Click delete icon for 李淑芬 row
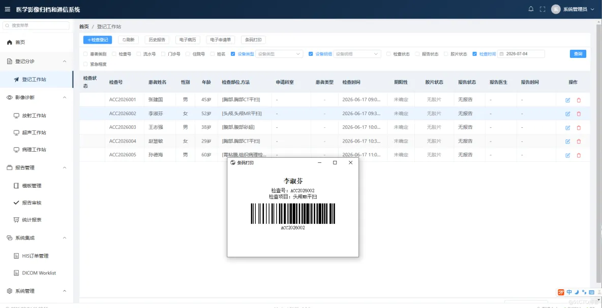The image size is (602, 308). coord(579,114)
